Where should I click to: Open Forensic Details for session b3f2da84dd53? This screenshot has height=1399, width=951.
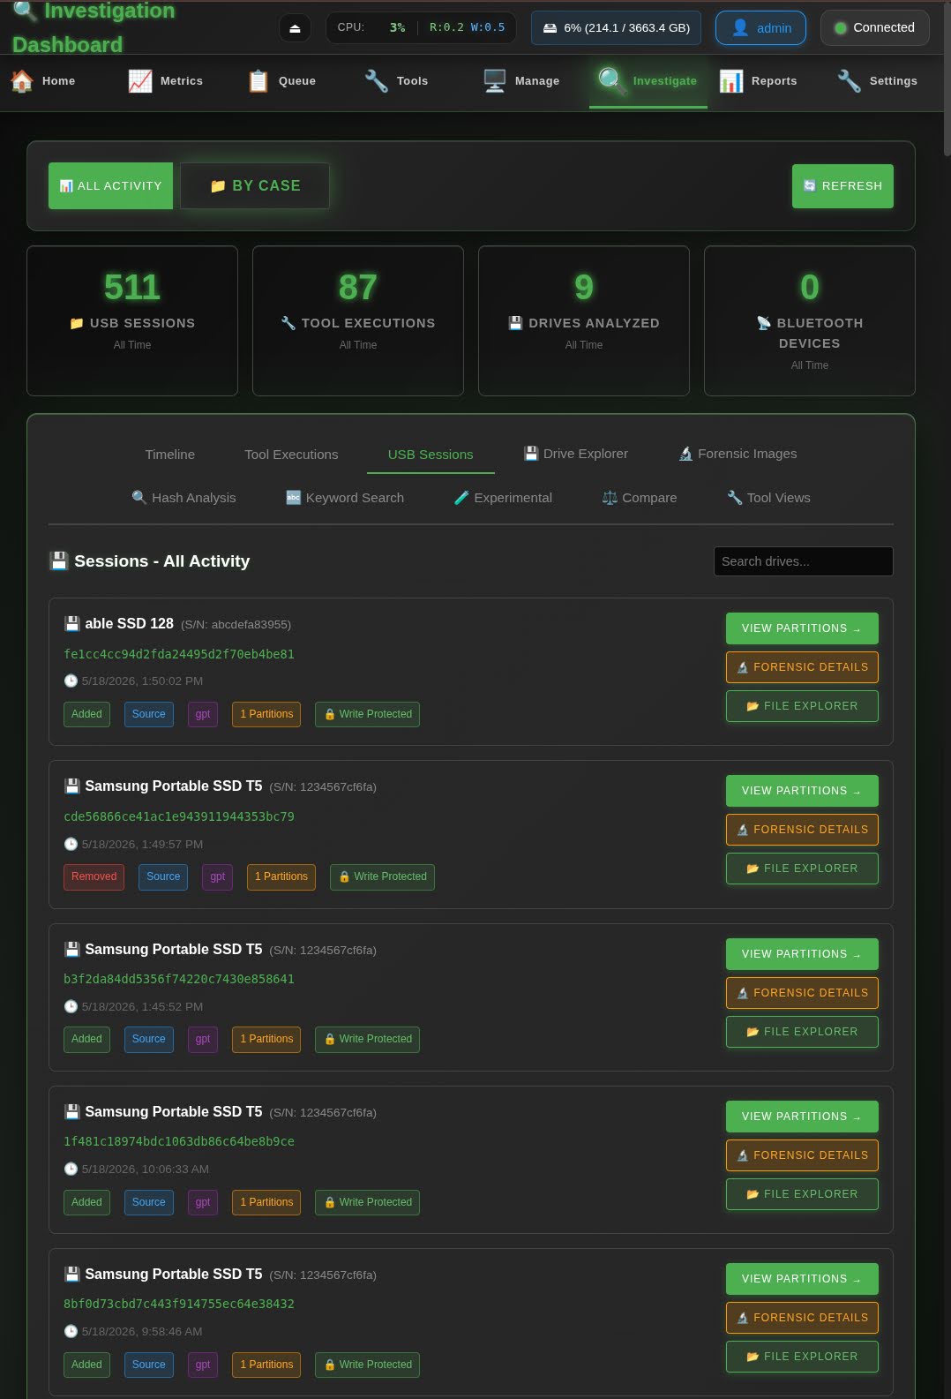tap(802, 993)
